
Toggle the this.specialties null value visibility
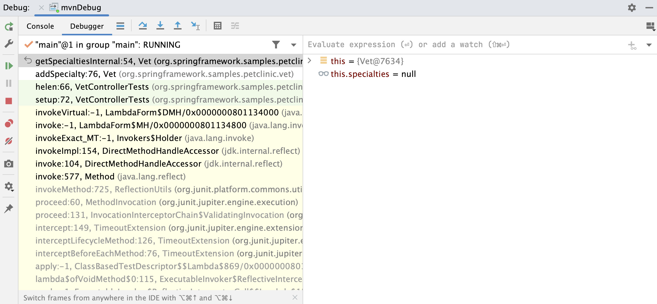[x=323, y=74]
